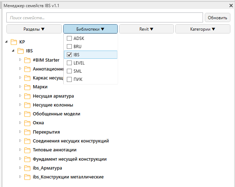
Task: Click the Аннотационные folder icon
Action: point(27,69)
